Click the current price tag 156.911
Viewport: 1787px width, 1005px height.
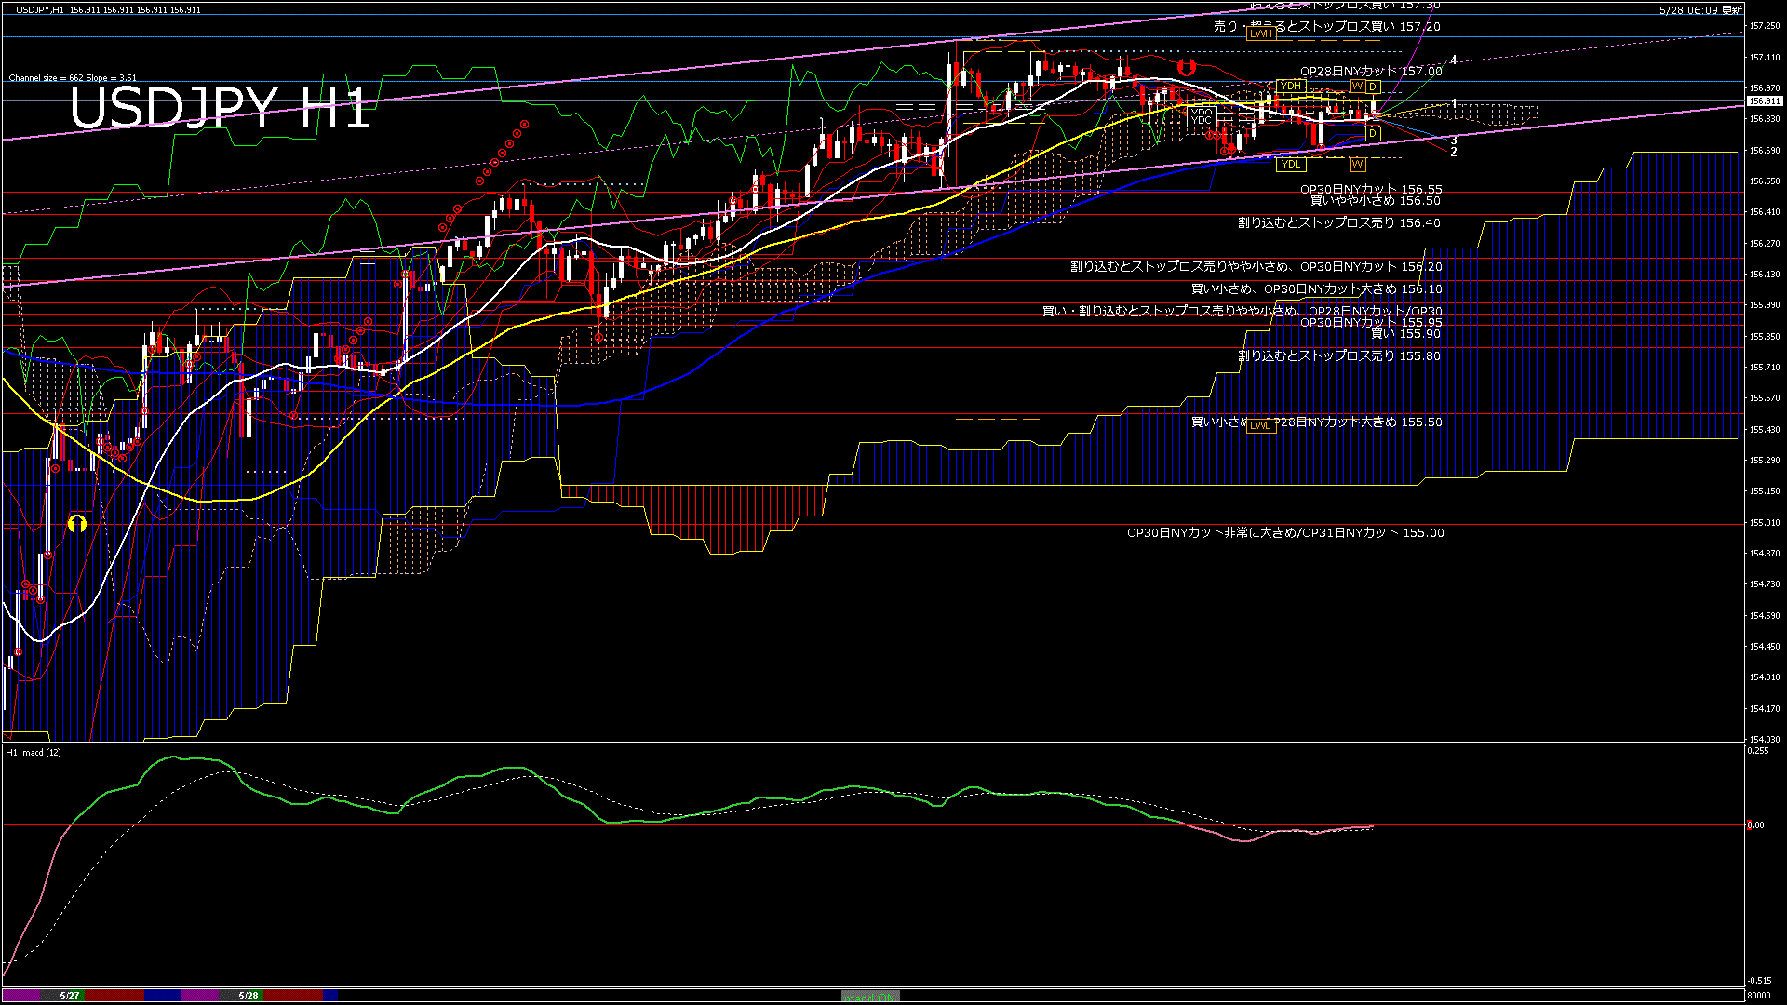pos(1764,101)
